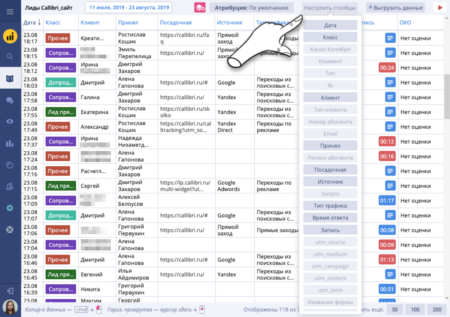Sort by the Дата column header
Viewport: 450px width, 317px height.
point(32,22)
